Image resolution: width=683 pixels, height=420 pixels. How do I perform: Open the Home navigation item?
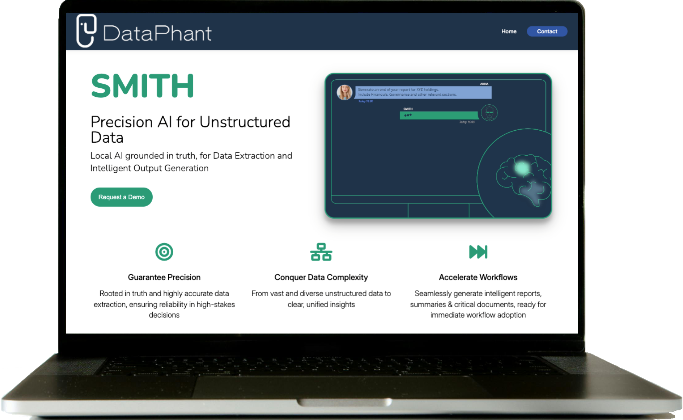(509, 31)
